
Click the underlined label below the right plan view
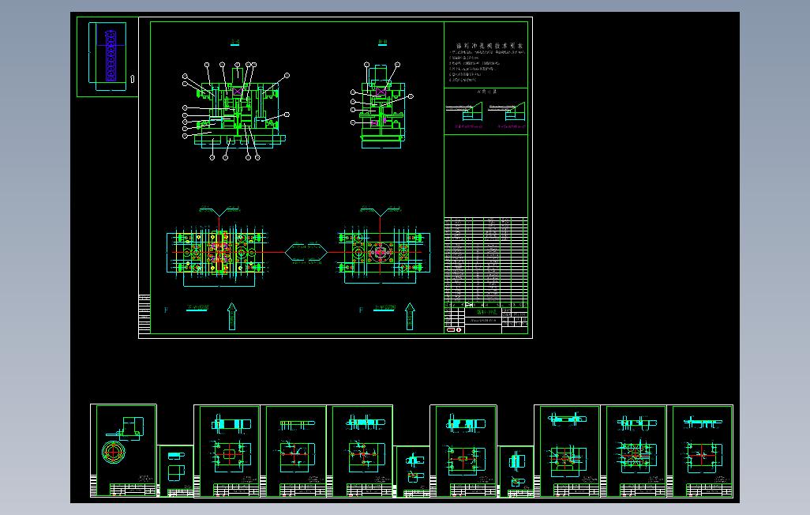coord(384,308)
